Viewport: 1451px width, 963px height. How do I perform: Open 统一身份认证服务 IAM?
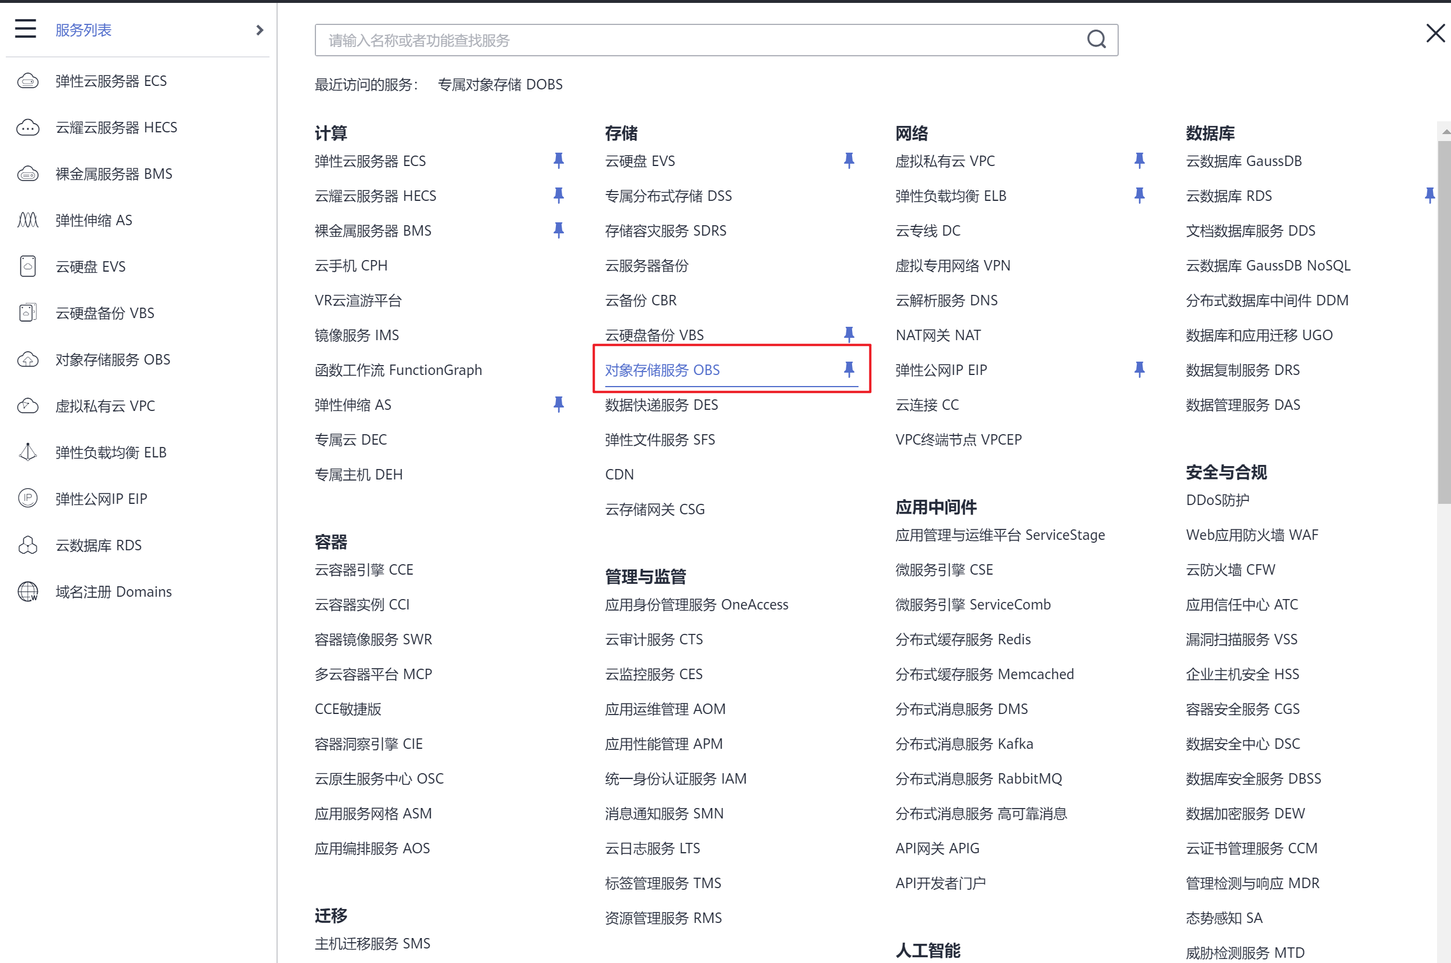tap(676, 779)
